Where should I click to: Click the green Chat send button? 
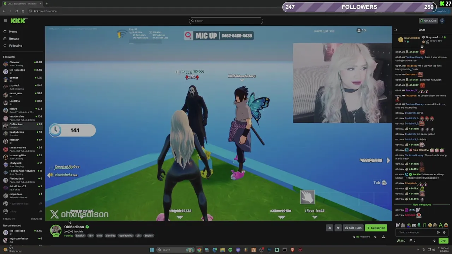pyautogui.click(x=444, y=241)
